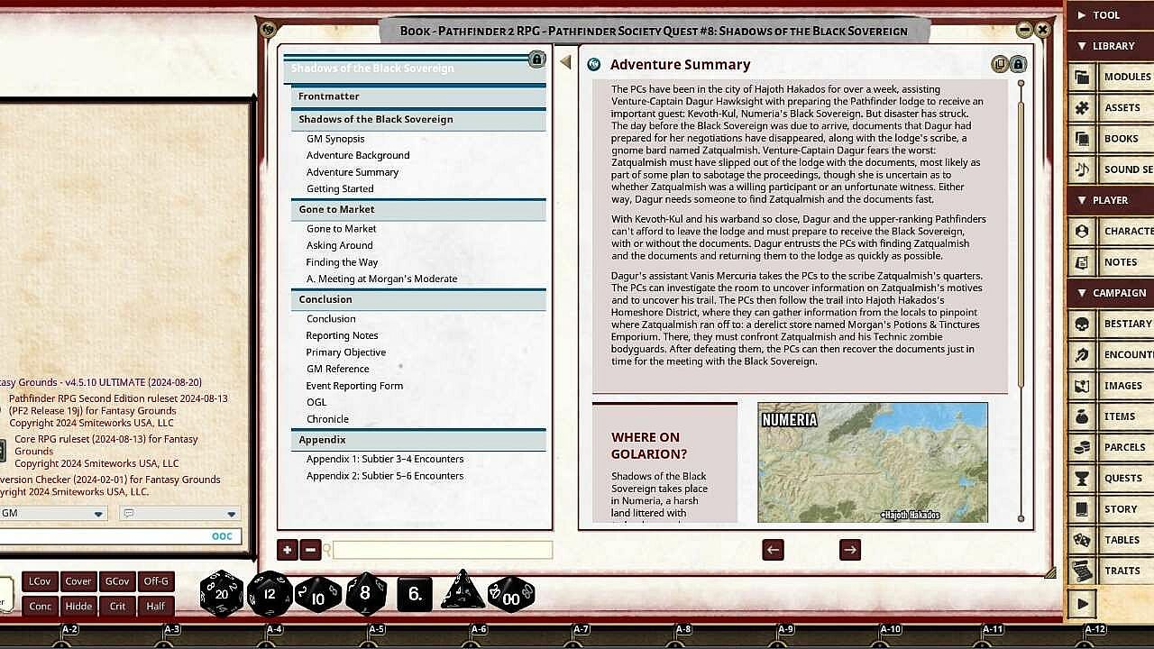
Task: Click the Numeria map image
Action: coord(873,462)
